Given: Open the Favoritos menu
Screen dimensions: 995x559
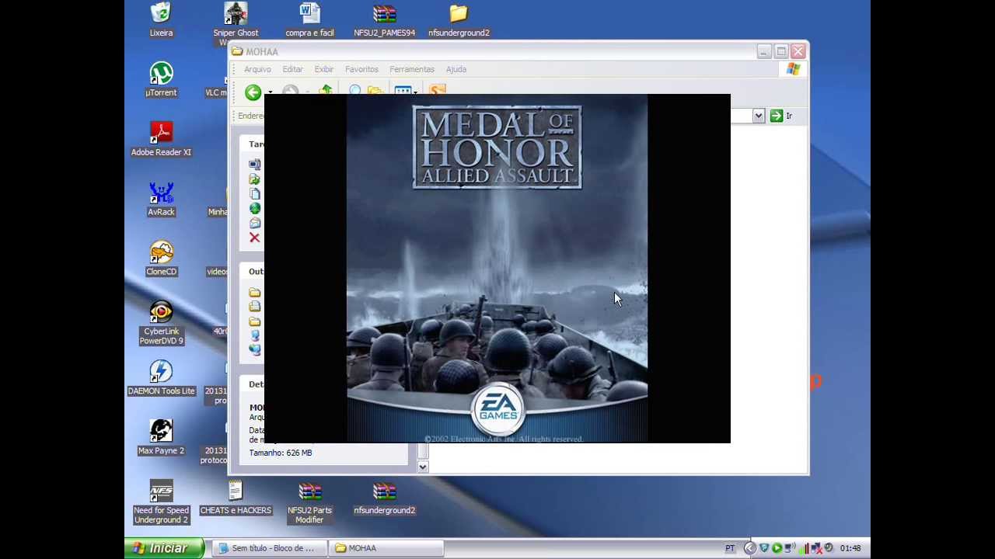Looking at the screenshot, I should 361,69.
